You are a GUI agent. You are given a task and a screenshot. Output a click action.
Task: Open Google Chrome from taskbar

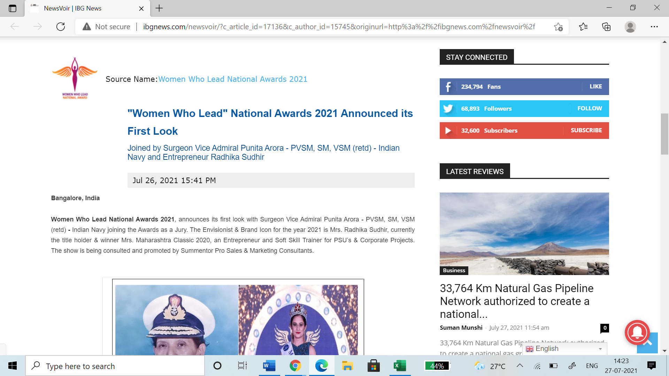(x=295, y=366)
